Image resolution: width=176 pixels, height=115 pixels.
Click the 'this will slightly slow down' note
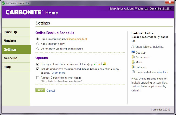61,81
